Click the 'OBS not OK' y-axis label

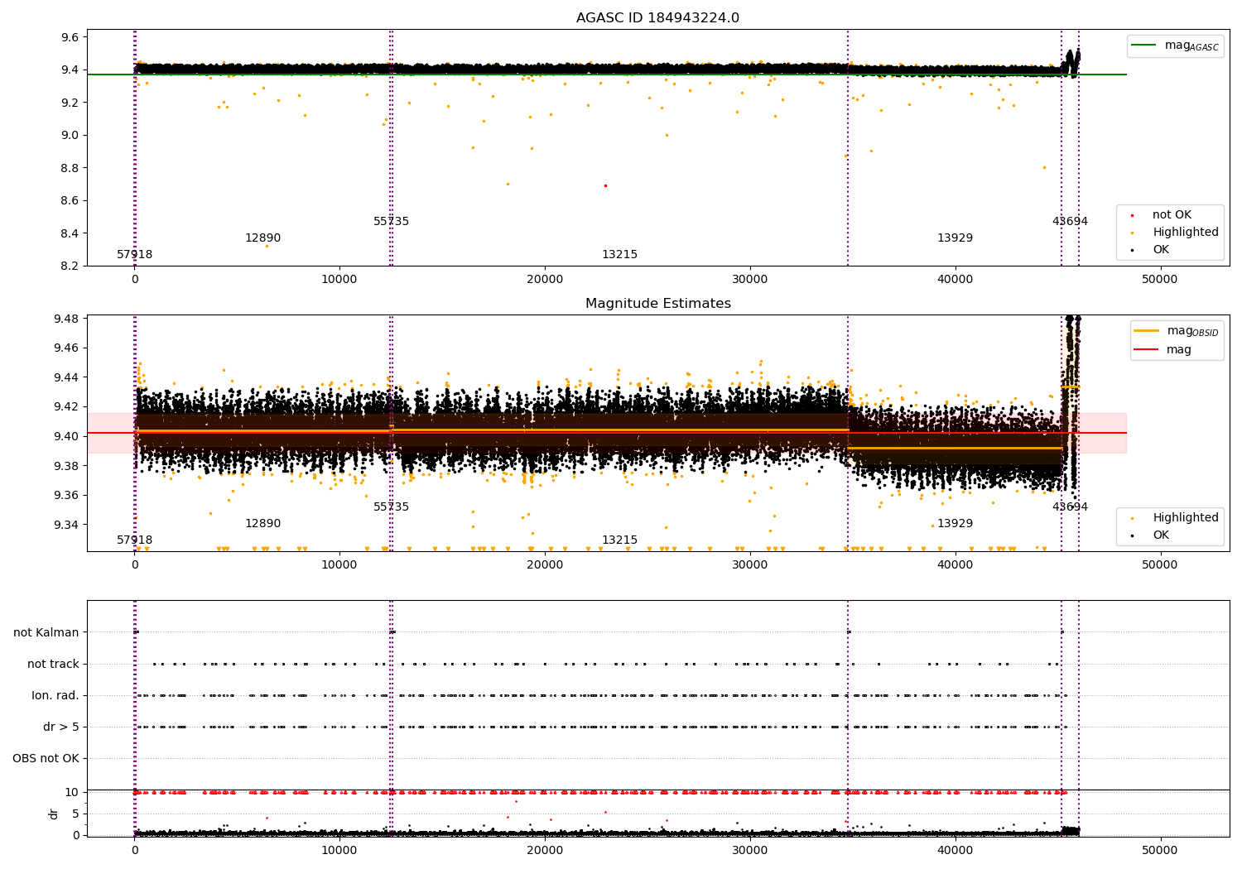46,758
